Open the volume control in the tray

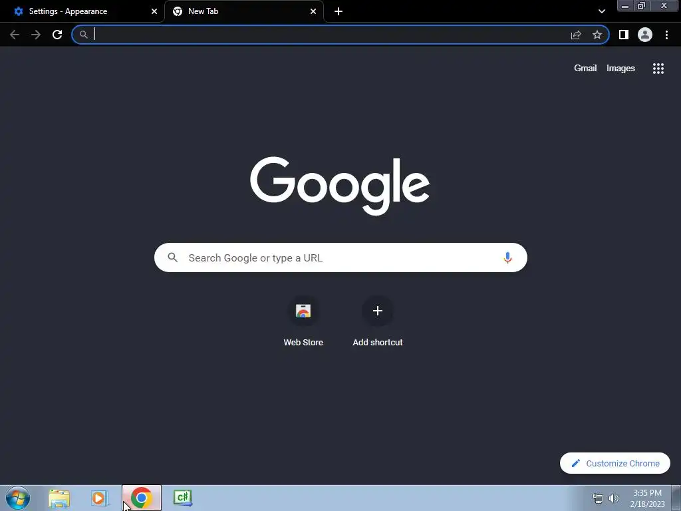pos(614,498)
